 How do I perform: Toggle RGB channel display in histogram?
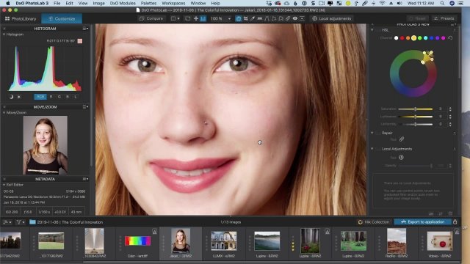click(40, 97)
